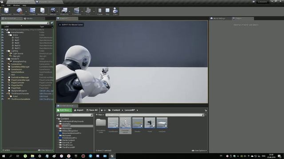Collapse the Arena subfolder in outliner
Viewport: 284px width, 159px height.
coord(9,35)
